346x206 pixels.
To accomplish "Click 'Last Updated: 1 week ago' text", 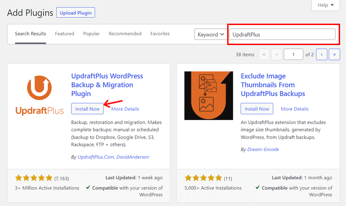I will click(134, 178).
